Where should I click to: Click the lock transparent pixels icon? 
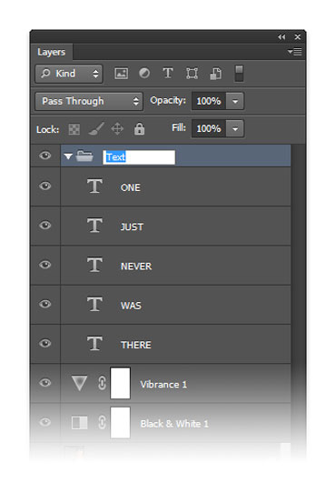[74, 129]
